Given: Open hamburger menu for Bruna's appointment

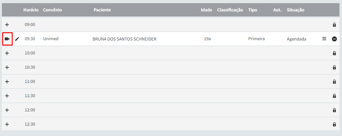Looking at the screenshot, I should [x=324, y=39].
